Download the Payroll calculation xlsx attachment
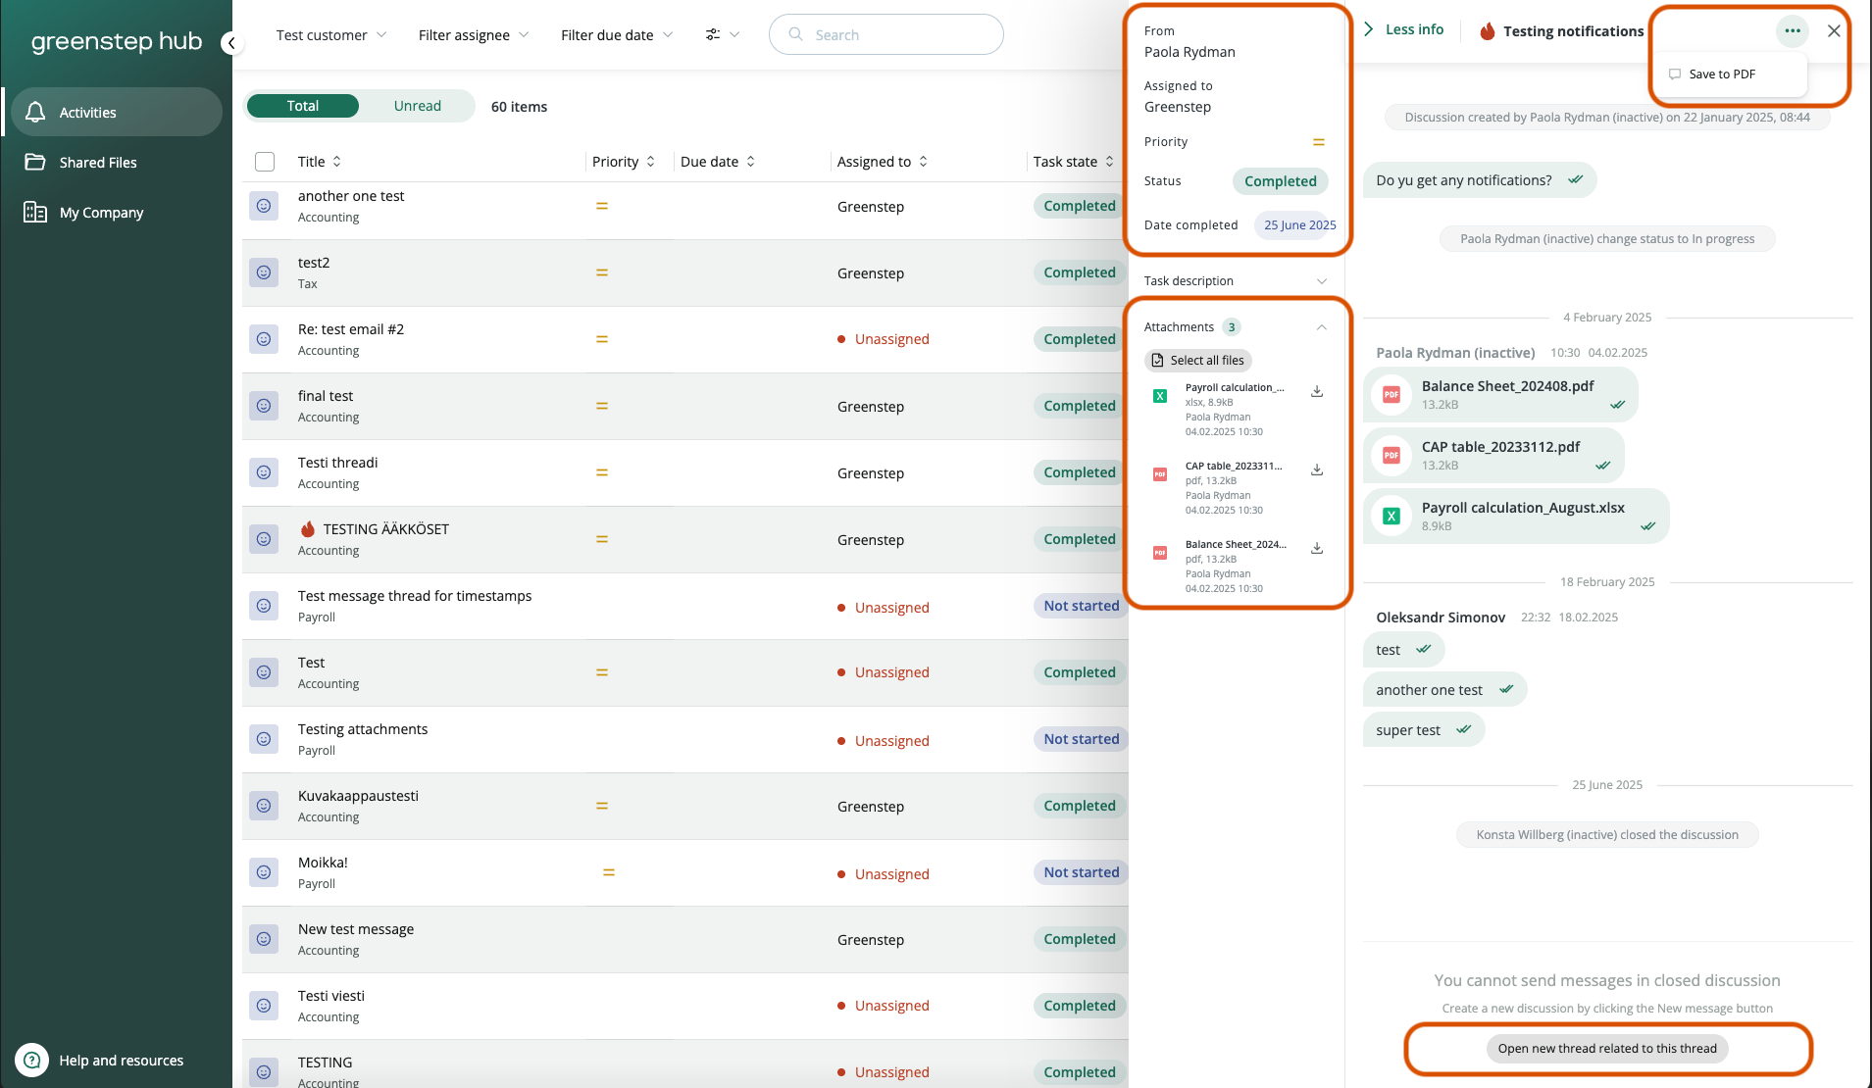Image resolution: width=1872 pixels, height=1088 pixels. 1317,391
